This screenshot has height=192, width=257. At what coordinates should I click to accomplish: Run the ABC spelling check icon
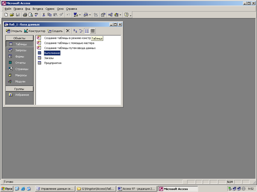tap(37, 15)
